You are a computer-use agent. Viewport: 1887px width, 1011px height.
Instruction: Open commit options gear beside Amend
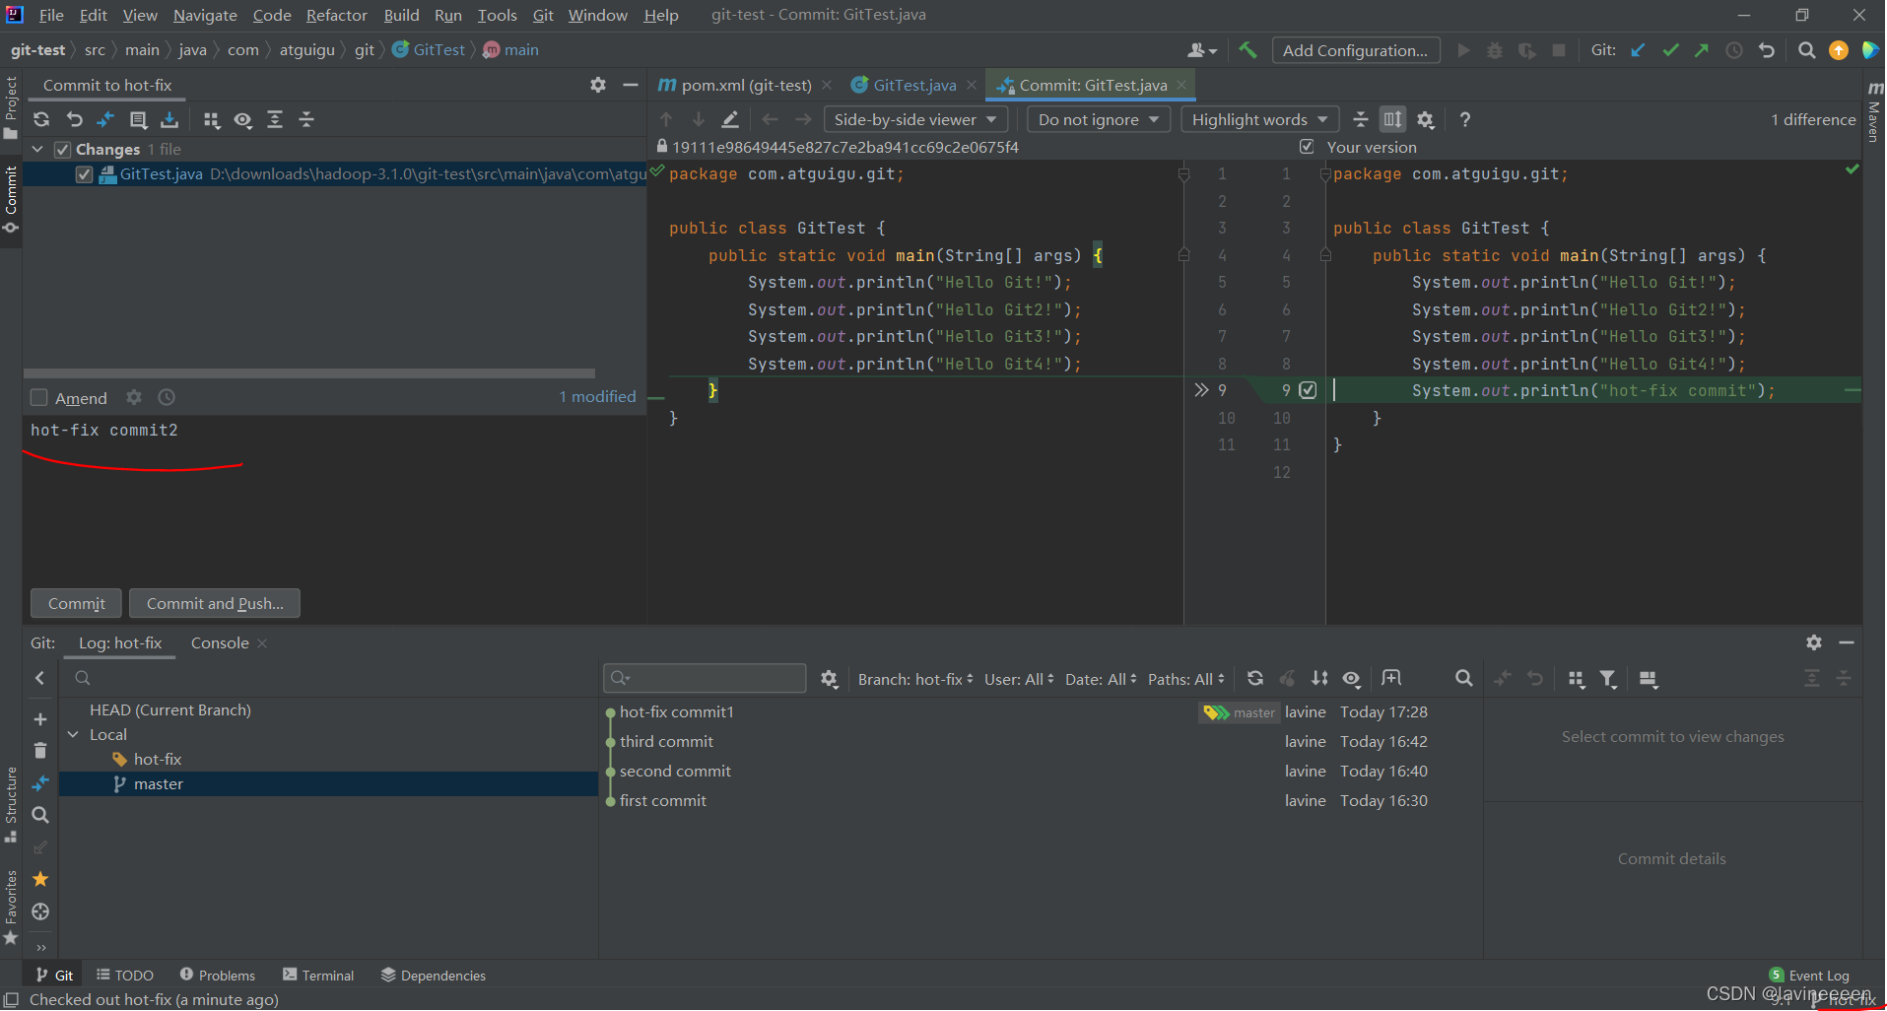(134, 397)
